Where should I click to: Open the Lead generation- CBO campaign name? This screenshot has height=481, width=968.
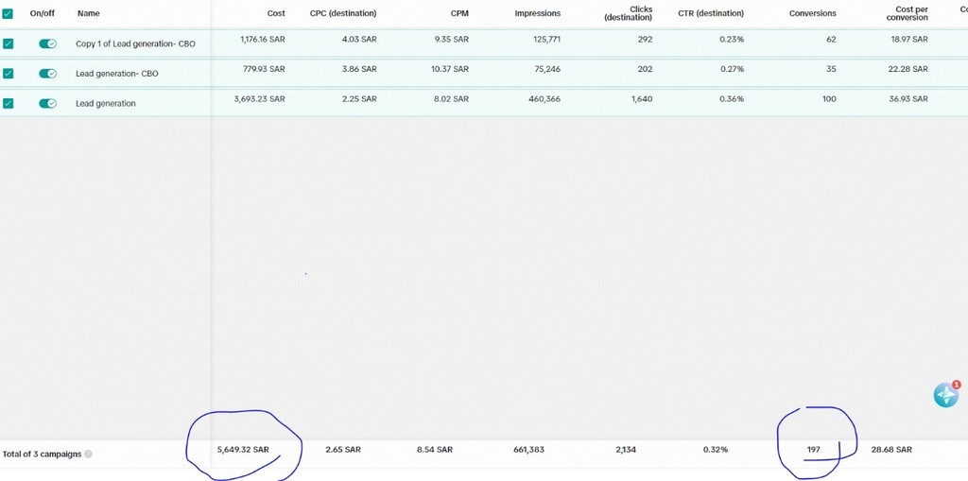pos(116,74)
